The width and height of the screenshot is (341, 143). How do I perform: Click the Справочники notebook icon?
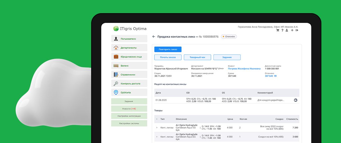(116, 75)
